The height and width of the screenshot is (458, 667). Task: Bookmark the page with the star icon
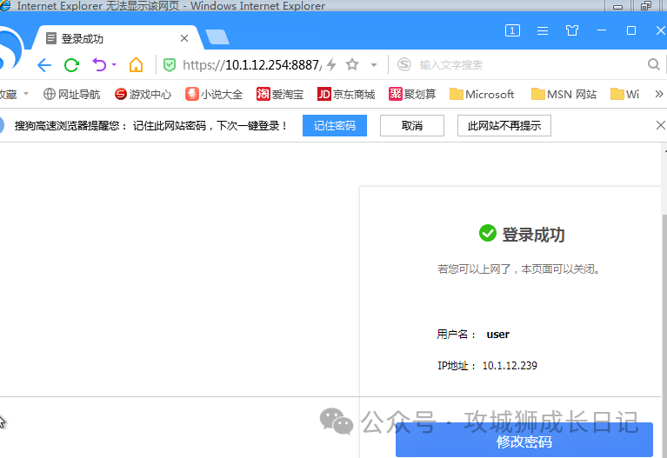(x=352, y=65)
